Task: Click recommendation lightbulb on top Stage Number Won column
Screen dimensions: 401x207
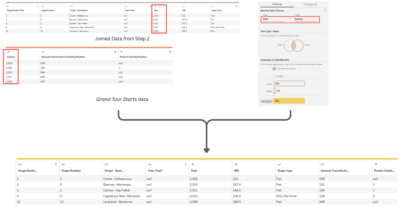Action: click(x=38, y=6)
